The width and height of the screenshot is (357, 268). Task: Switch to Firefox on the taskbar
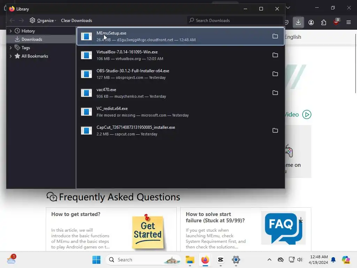pos(205,260)
